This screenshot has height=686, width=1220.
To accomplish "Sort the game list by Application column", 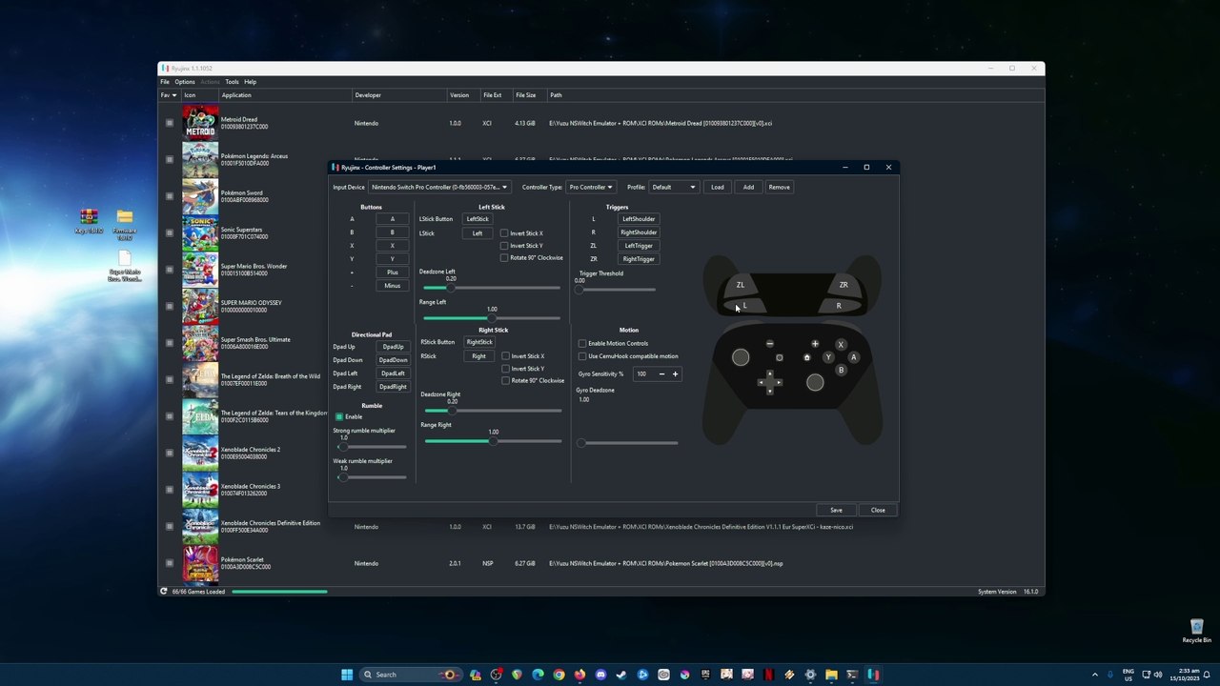I will click(285, 95).
